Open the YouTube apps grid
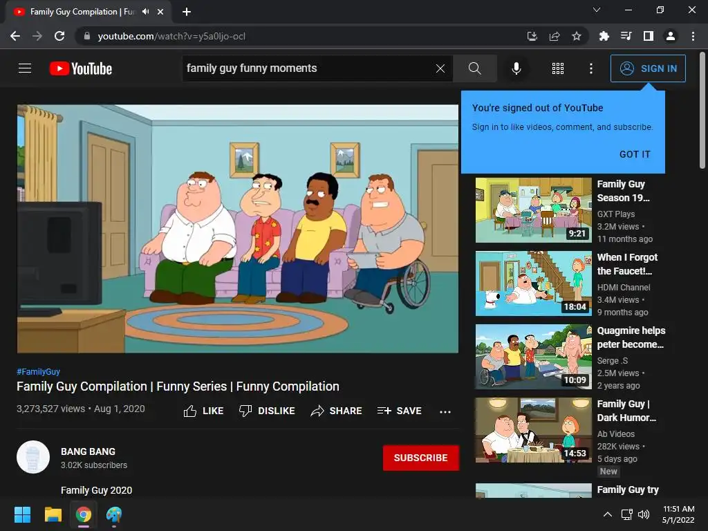Image resolution: width=708 pixels, height=531 pixels. [x=558, y=68]
